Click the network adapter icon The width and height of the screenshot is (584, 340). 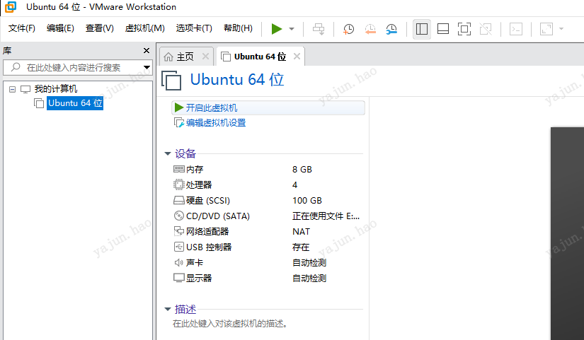(x=179, y=231)
